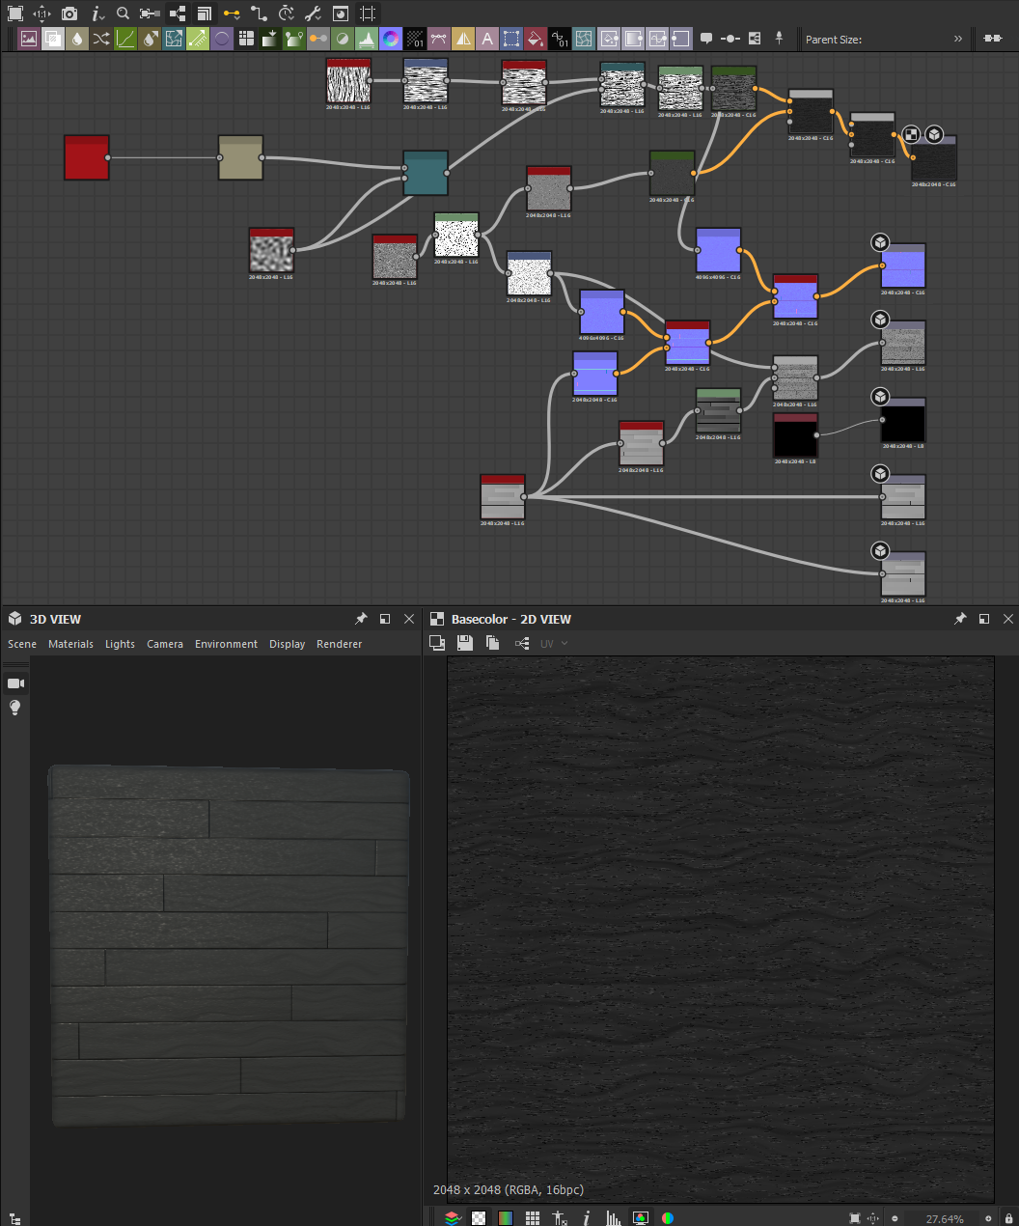Fit the image to the 2D view
The width and height of the screenshot is (1019, 1226).
pos(855,1218)
